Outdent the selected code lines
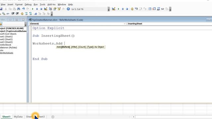The width and height of the screenshot is (212, 119). point(17,14)
